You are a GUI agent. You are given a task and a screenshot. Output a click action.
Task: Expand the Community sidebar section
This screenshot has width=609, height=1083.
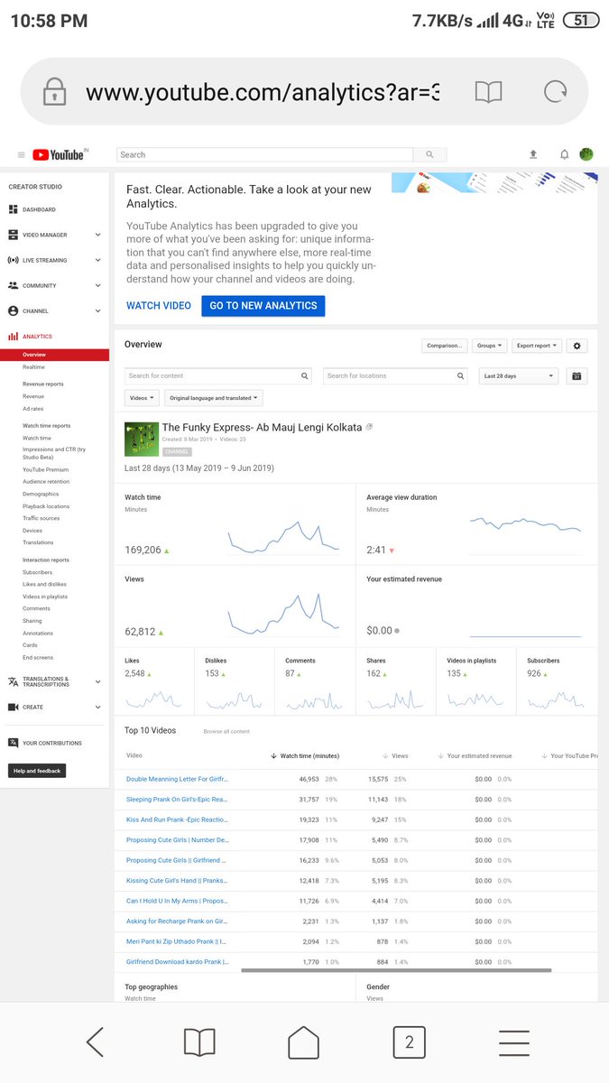tap(97, 285)
